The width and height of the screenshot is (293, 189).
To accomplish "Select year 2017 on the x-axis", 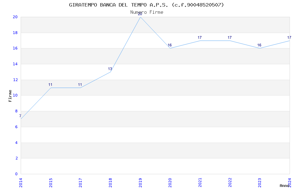I will [x=81, y=182].
